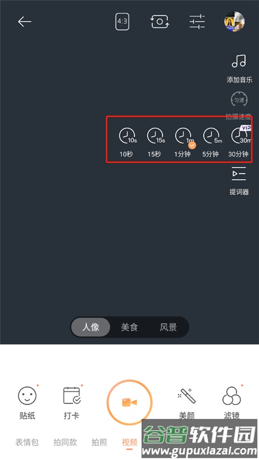Go back using the left arrow
259x460 pixels.
(24, 22)
